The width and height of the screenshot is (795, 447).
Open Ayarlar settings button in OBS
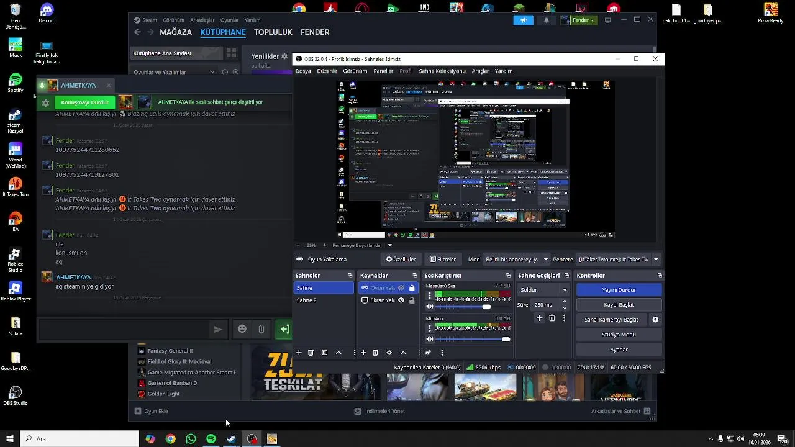click(x=619, y=350)
